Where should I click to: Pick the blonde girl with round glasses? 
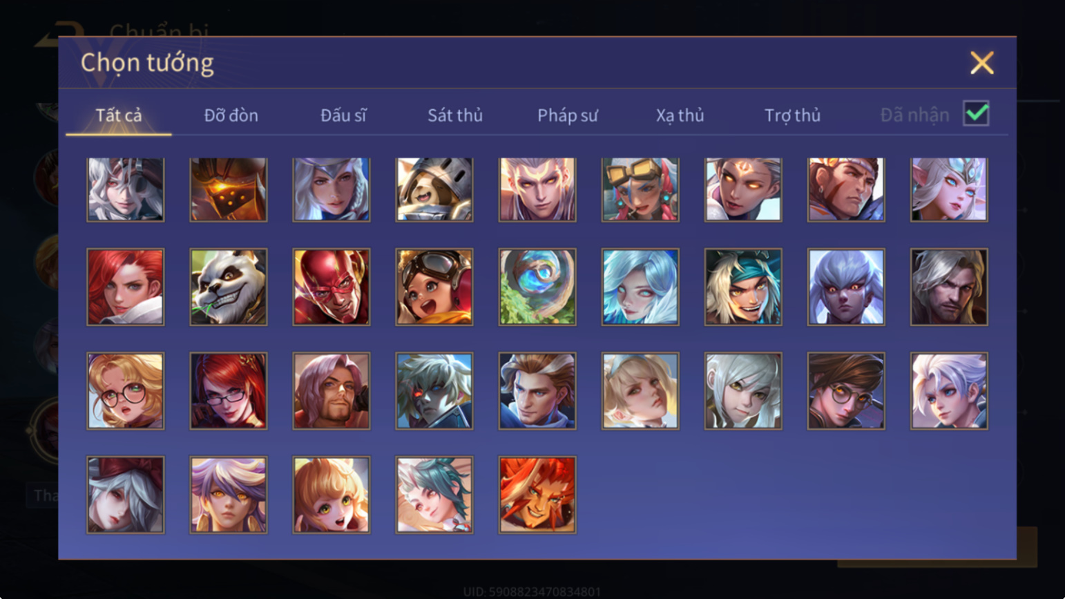(125, 391)
